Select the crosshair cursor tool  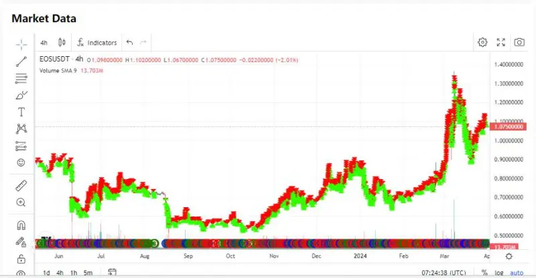(x=21, y=44)
